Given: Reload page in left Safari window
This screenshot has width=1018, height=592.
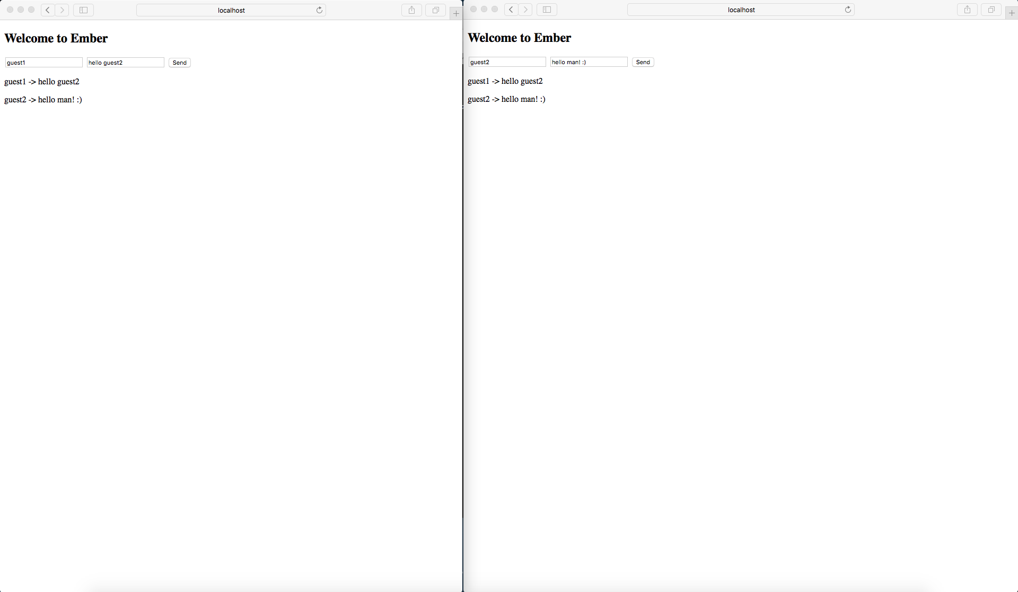Looking at the screenshot, I should pos(319,10).
